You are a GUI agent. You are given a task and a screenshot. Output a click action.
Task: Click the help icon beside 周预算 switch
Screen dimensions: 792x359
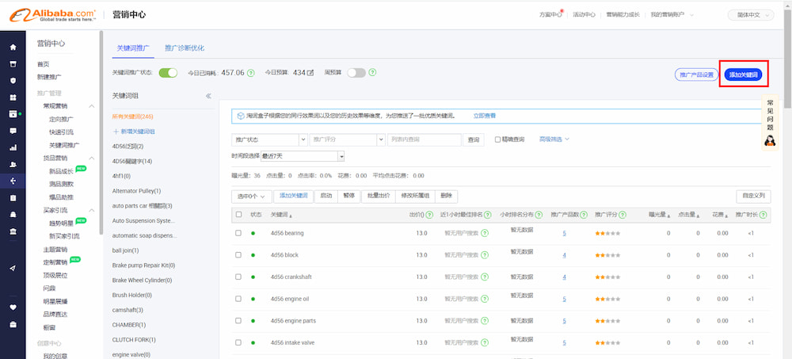[372, 73]
